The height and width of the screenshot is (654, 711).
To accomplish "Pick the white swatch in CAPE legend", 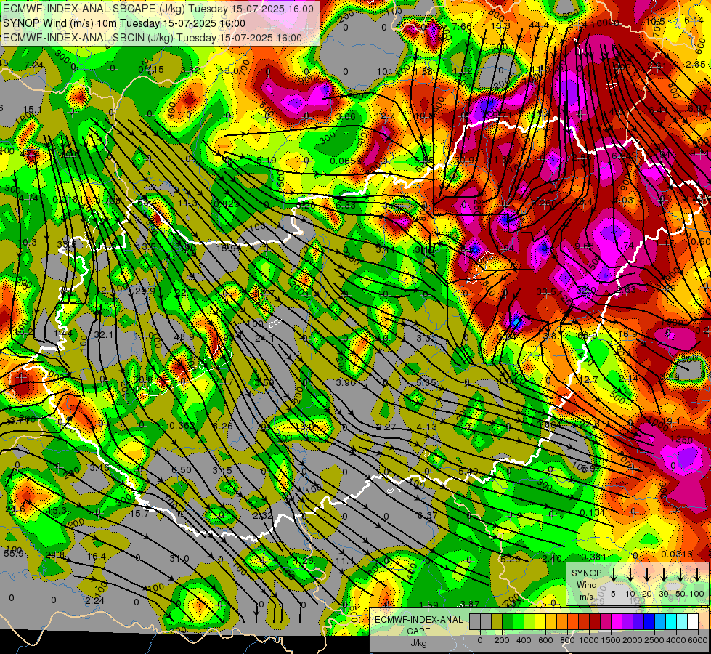I will [693, 622].
